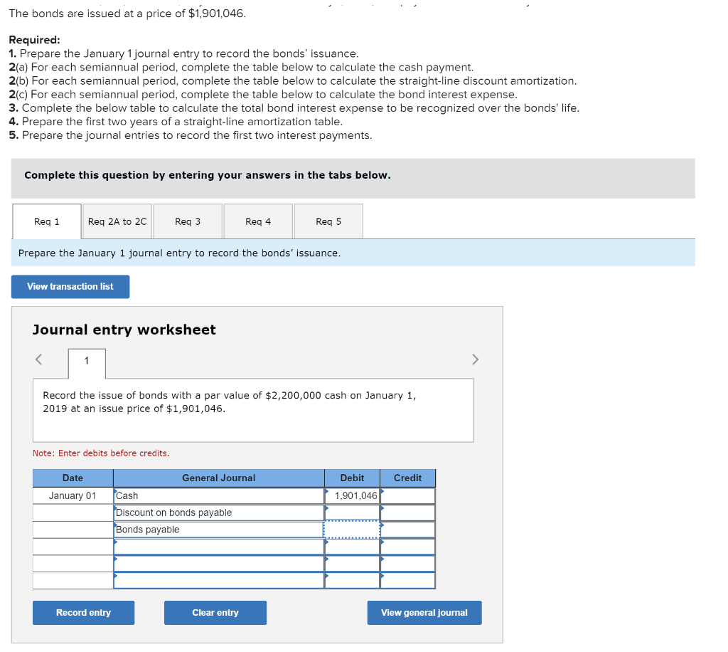The image size is (728, 652).
Task: Edit the Cash debit amount 1,901,046
Action: coord(353,496)
